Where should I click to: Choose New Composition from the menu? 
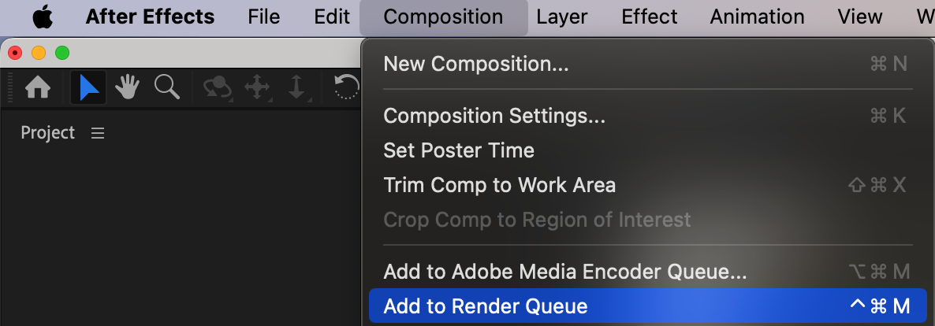pyautogui.click(x=475, y=64)
